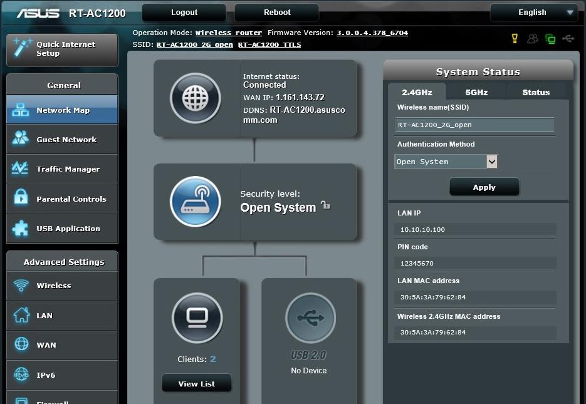The width and height of the screenshot is (586, 404).
Task: Click the ASUS logo
Action: tap(38, 13)
